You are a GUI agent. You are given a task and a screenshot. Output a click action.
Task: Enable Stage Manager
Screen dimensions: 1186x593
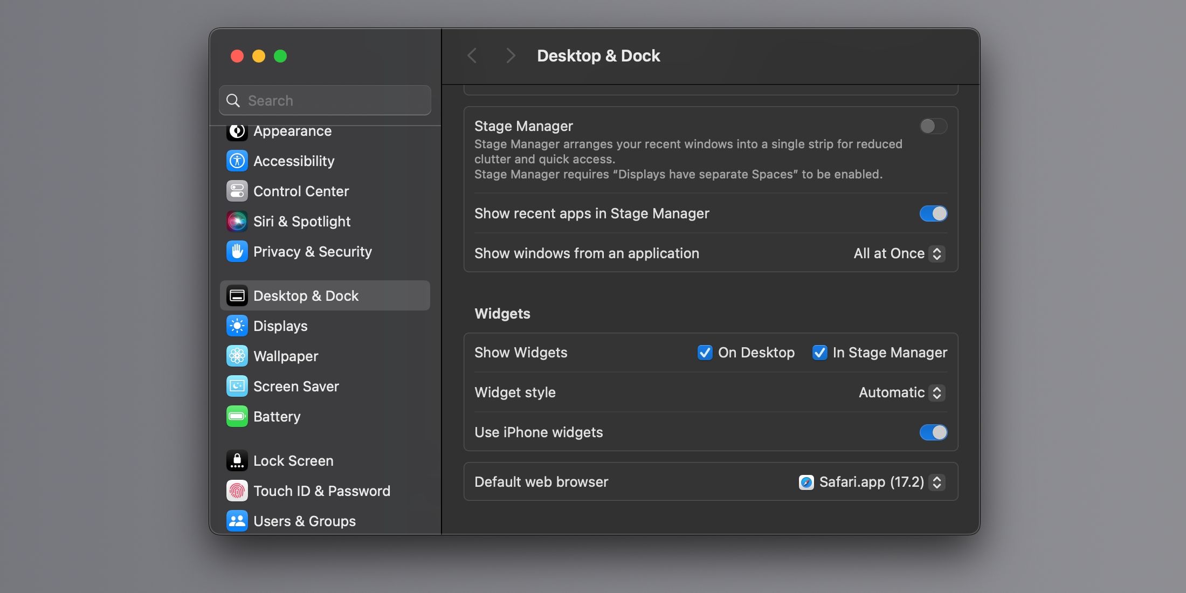pyautogui.click(x=933, y=126)
